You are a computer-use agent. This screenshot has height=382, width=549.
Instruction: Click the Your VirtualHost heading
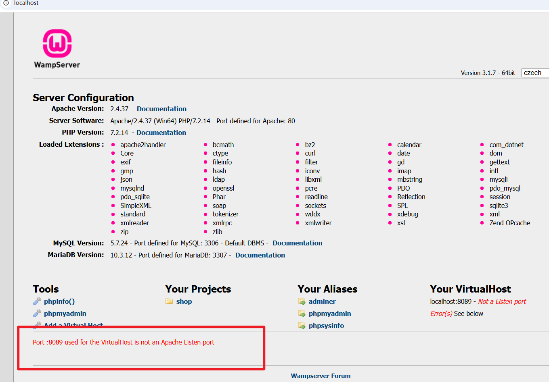point(470,289)
